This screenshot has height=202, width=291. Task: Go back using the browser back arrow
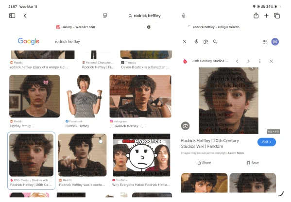25,16
